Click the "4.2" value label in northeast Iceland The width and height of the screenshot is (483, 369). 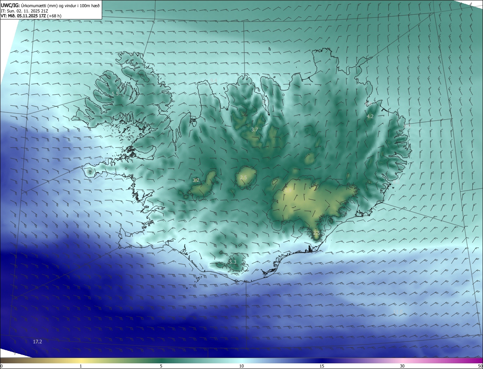click(370, 116)
